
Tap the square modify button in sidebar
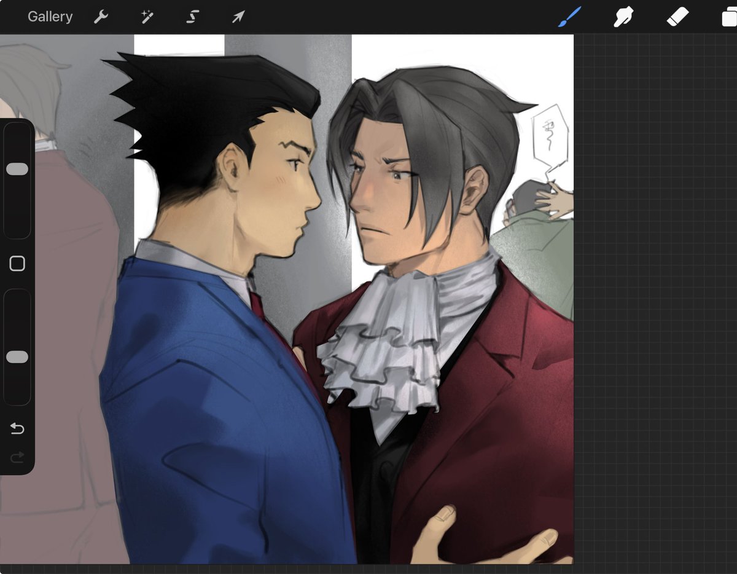(x=17, y=264)
